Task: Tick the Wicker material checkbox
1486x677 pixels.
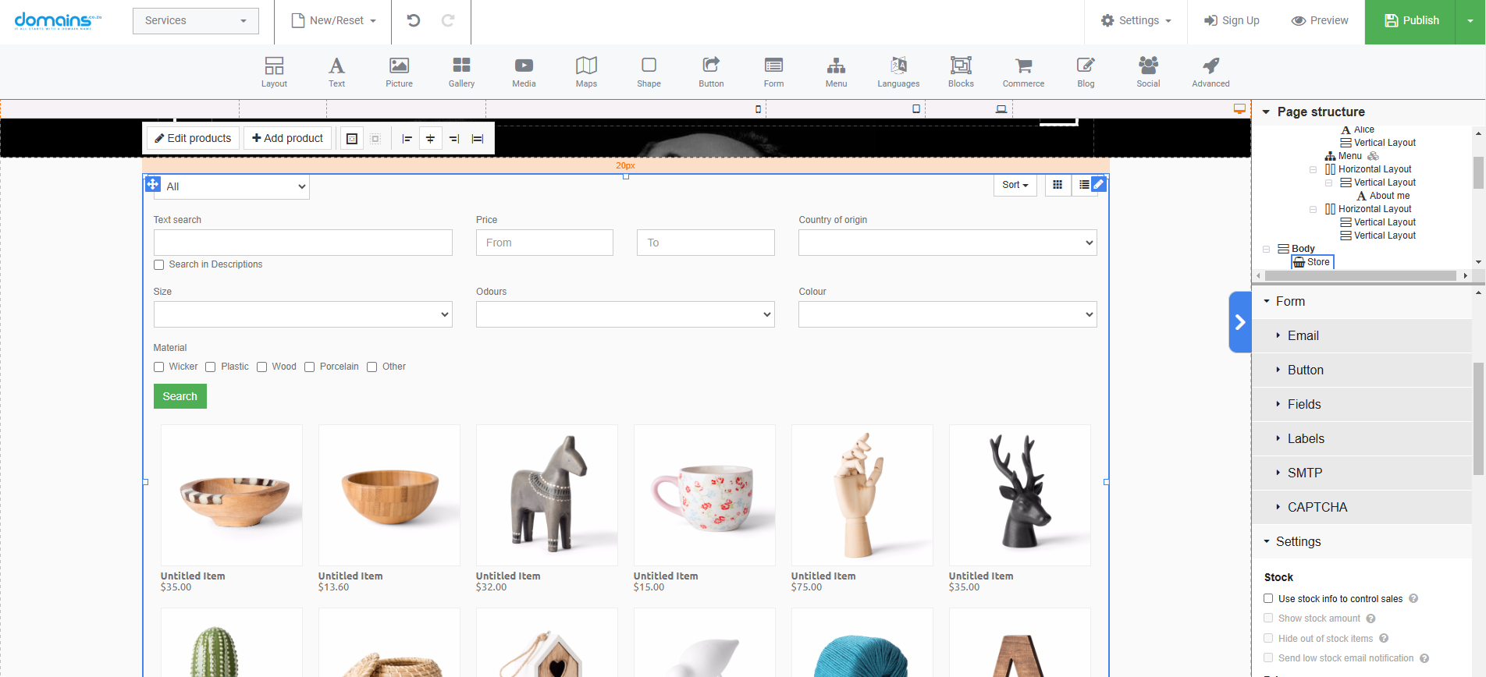Action: point(159,367)
